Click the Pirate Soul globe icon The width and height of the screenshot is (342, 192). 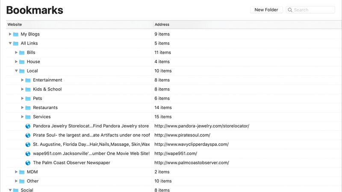click(28, 135)
